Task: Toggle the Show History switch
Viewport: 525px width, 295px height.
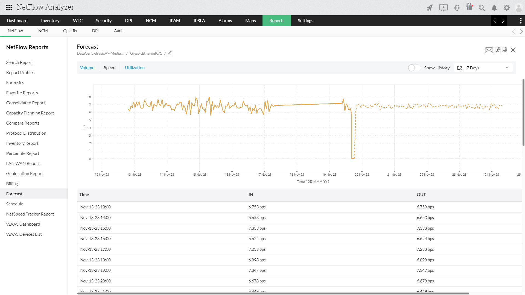Action: [414, 68]
